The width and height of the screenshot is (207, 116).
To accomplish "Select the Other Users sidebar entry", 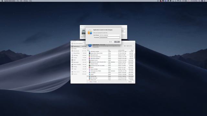I will tap(79, 72).
